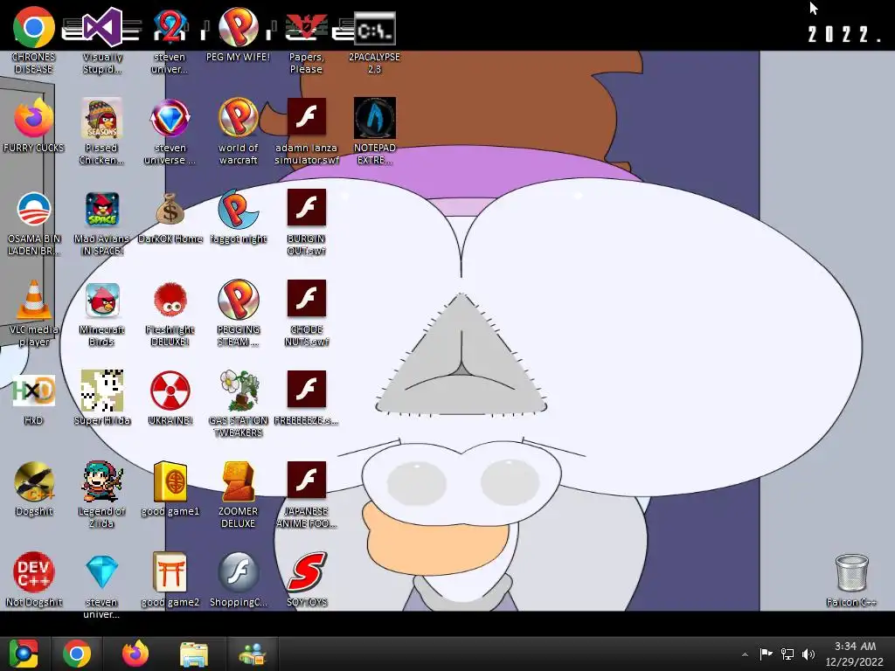Open the HxD hex editor shortcut

click(x=34, y=391)
